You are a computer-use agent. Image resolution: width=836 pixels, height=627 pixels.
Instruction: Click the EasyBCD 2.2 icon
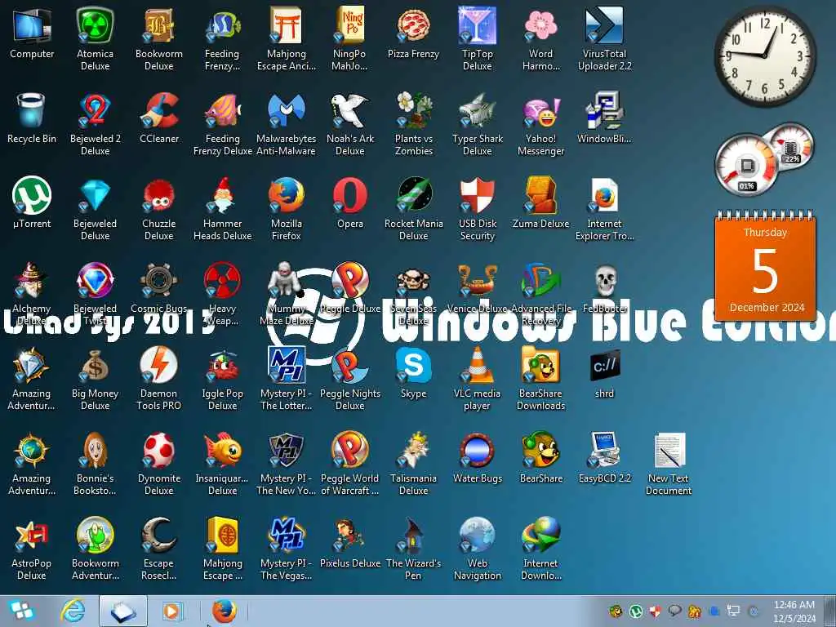tap(605, 450)
